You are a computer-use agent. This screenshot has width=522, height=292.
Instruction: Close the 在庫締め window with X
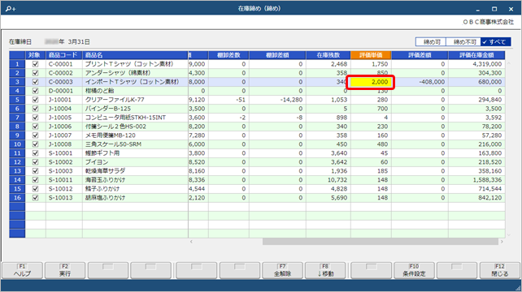click(x=511, y=9)
